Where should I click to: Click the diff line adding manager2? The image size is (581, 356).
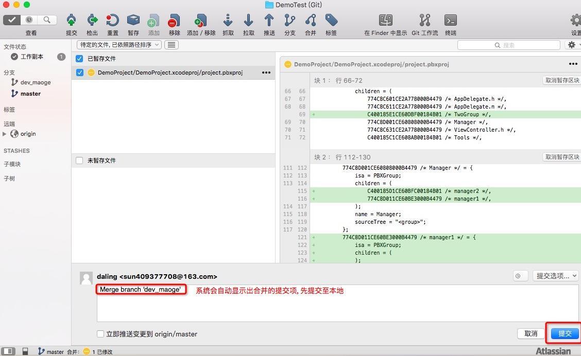point(446,191)
